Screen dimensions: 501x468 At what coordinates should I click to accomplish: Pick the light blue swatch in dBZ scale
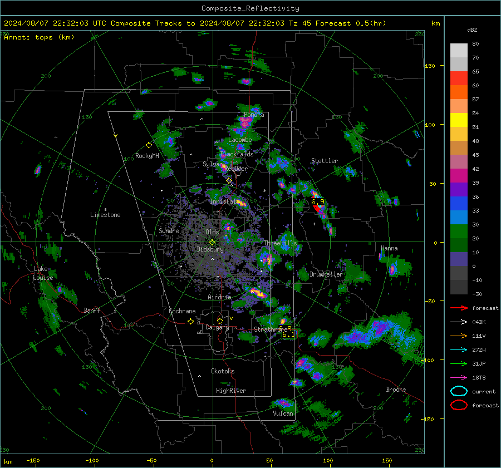tap(459, 218)
